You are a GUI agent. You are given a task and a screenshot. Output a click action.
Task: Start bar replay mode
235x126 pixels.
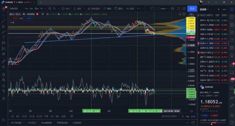[130, 9]
